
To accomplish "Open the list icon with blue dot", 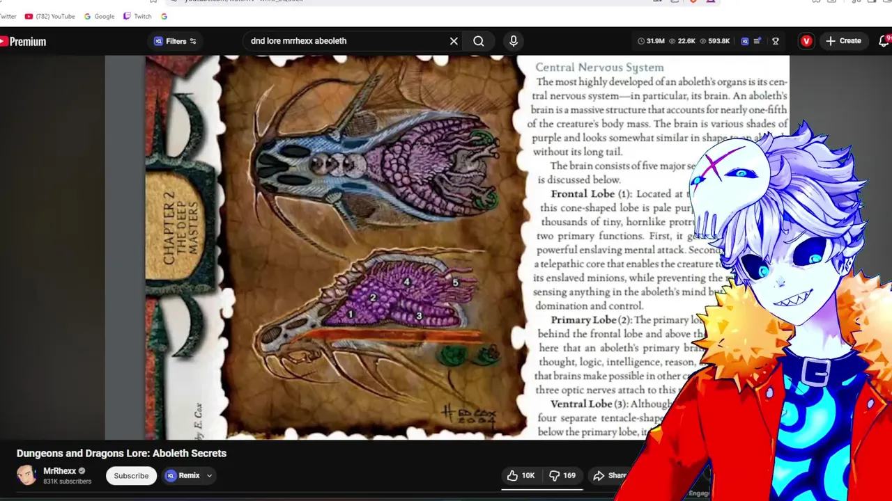I will click(758, 41).
